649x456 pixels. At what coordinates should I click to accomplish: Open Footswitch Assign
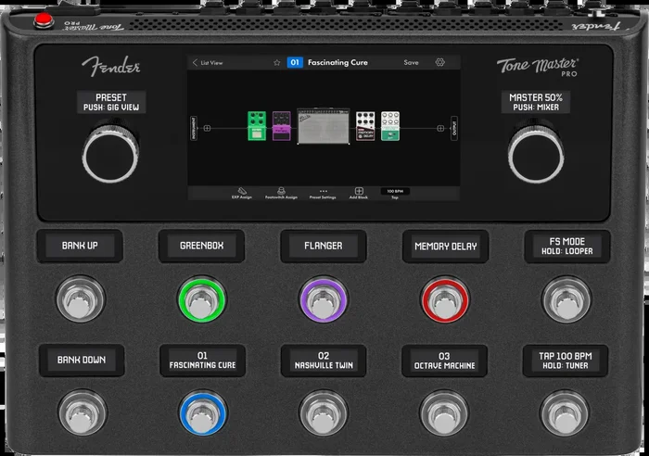(x=281, y=193)
